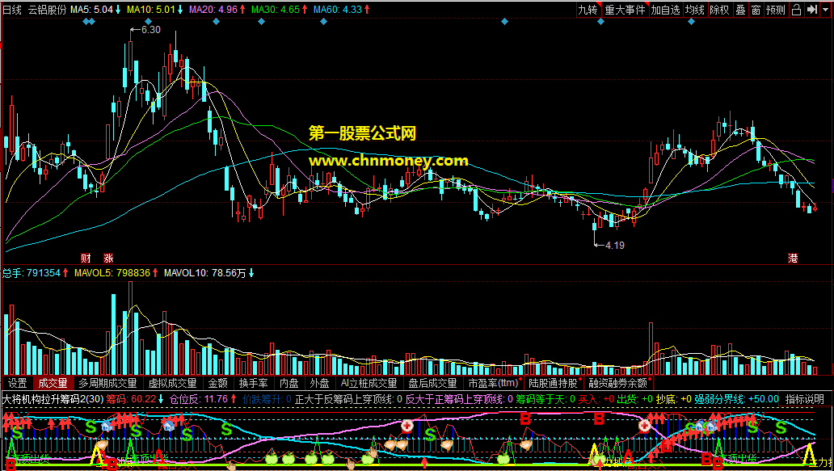Click the 九转 toolbar button
Screen dimensions: 834x471
coord(588,9)
